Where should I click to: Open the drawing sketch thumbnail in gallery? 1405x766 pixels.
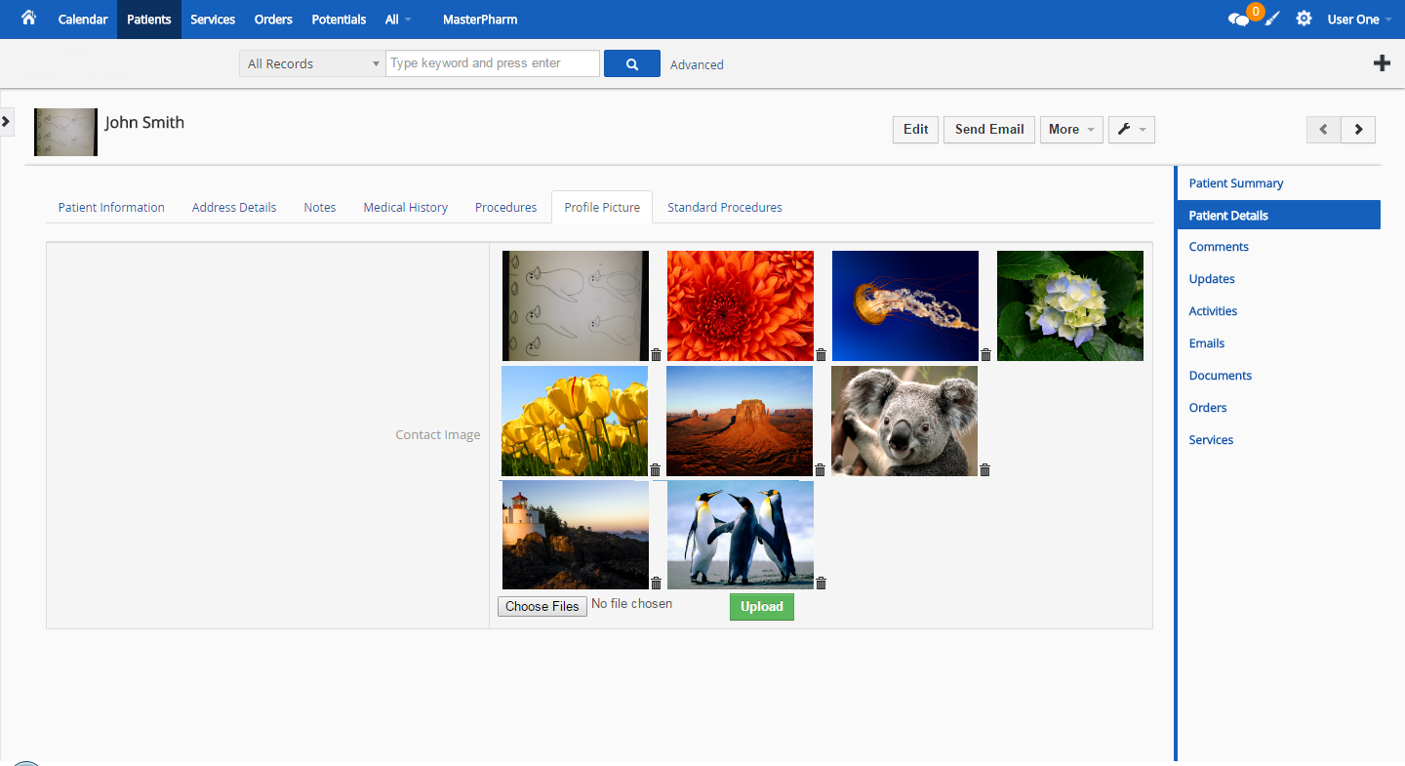tap(576, 305)
